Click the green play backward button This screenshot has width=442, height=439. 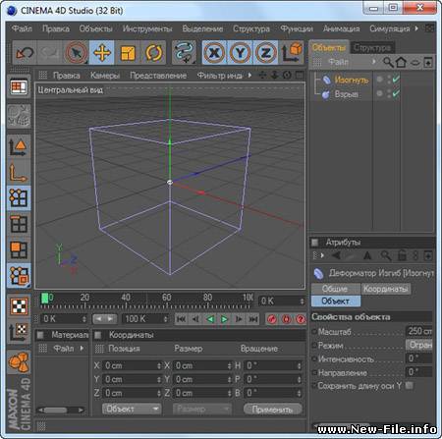[x=210, y=319]
